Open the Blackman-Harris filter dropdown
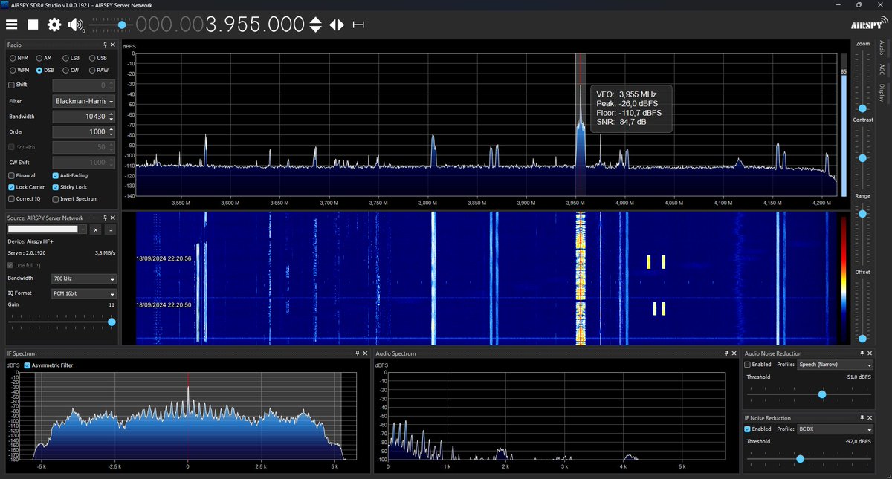The image size is (892, 479). pos(83,101)
